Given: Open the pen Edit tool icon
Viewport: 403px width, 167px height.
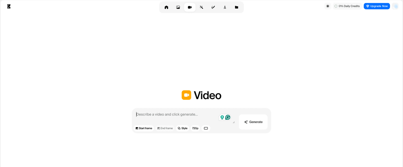Looking at the screenshot, I should (x=213, y=7).
